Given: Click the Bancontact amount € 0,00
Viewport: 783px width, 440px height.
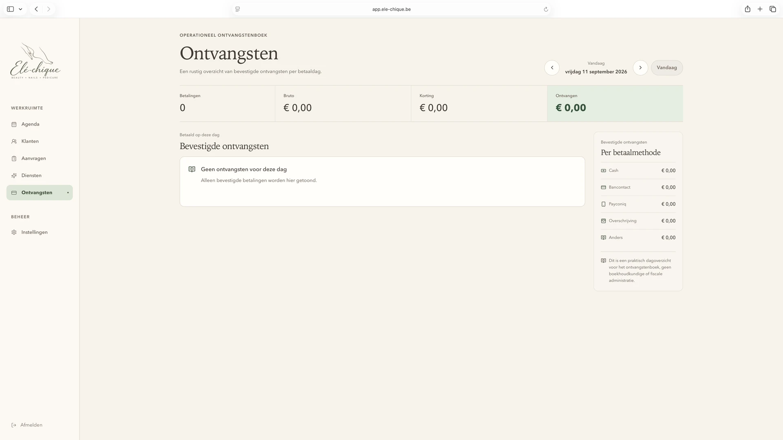Looking at the screenshot, I should click(x=668, y=187).
